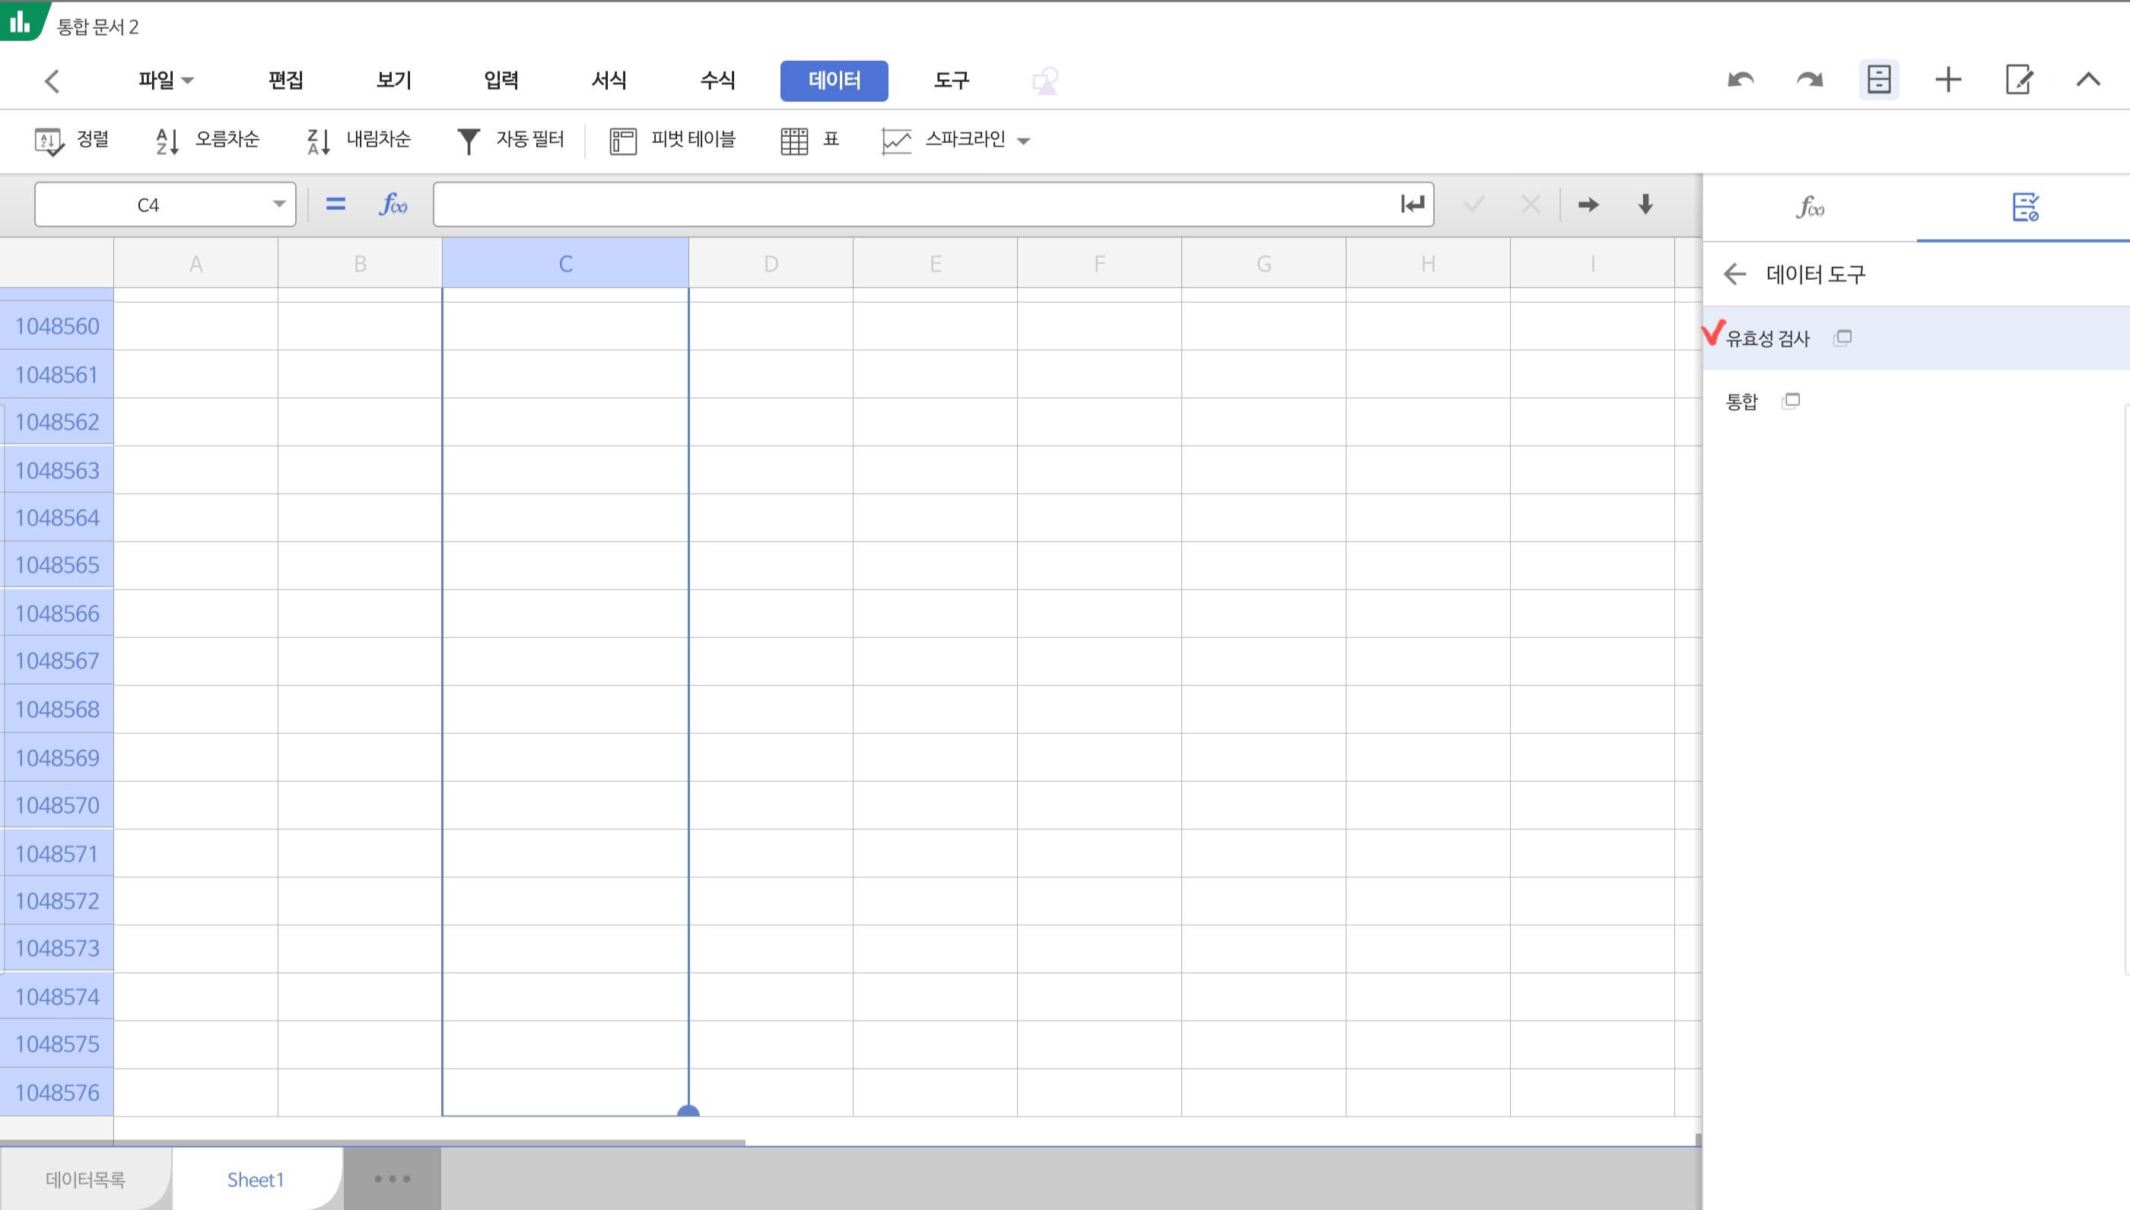The width and height of the screenshot is (2130, 1210).
Task: Collapse the ribbon with the up chevron
Action: (x=2087, y=80)
